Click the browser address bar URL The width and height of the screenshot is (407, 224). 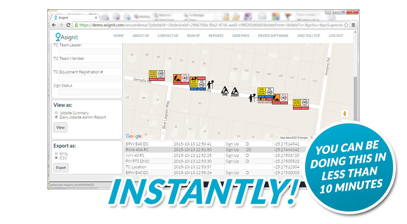211,25
